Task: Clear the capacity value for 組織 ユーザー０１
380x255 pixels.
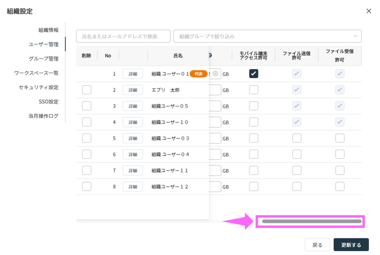Action: (215, 74)
